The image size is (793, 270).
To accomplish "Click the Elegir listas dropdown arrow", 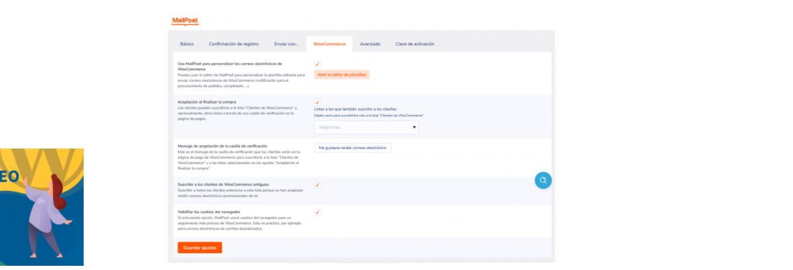I will 414,127.
